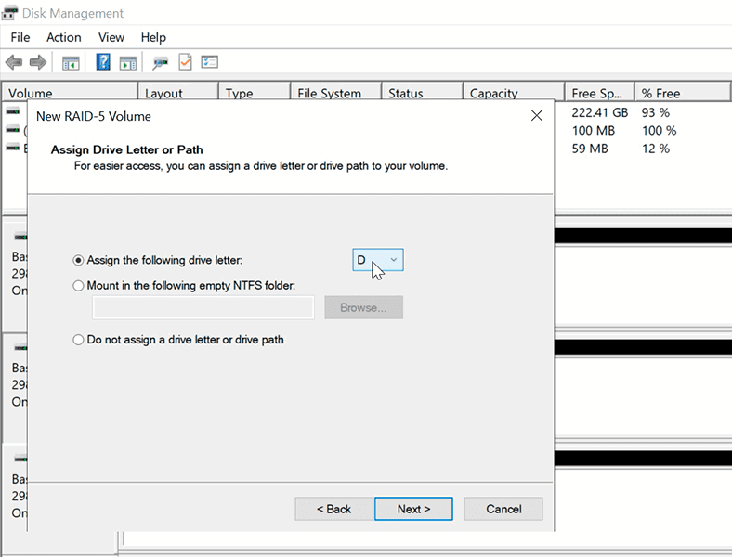Open the View menu

(x=111, y=37)
